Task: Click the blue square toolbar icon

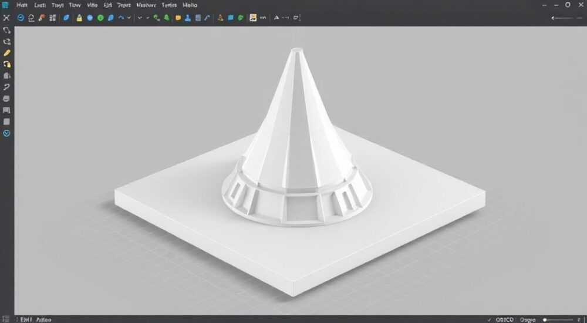Action: [231, 18]
